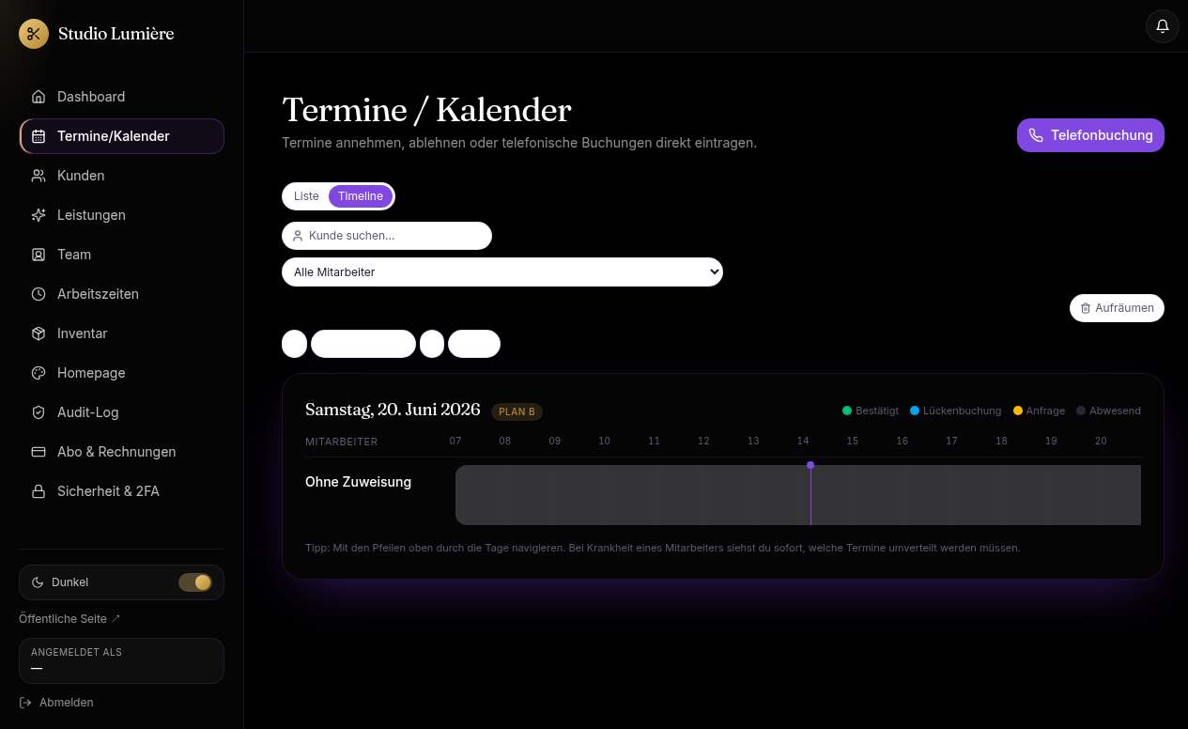Click the Ohne Zuweisung timeline bar
The width and height of the screenshot is (1188, 729).
point(798,495)
